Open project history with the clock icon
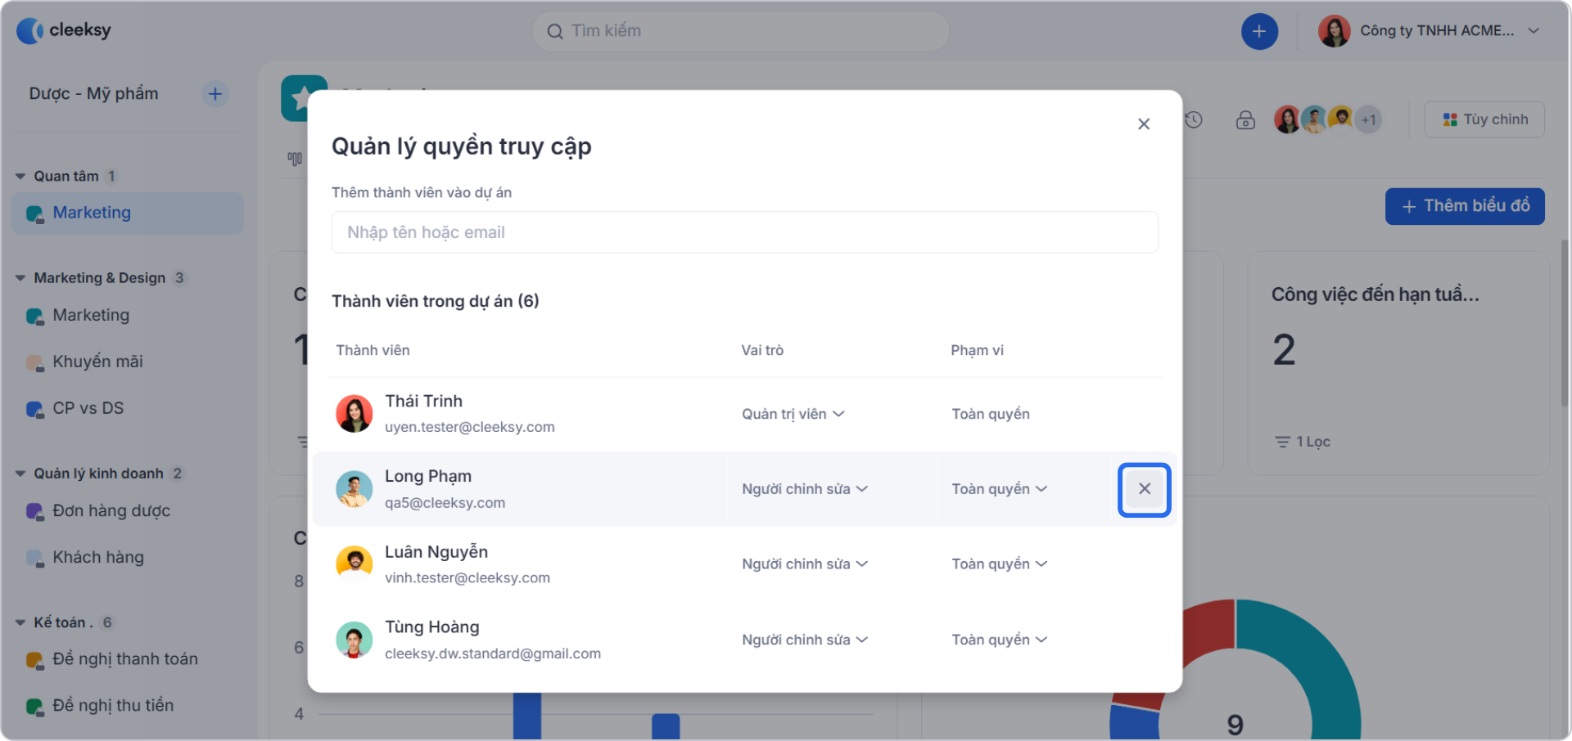The image size is (1572, 741). point(1194,119)
